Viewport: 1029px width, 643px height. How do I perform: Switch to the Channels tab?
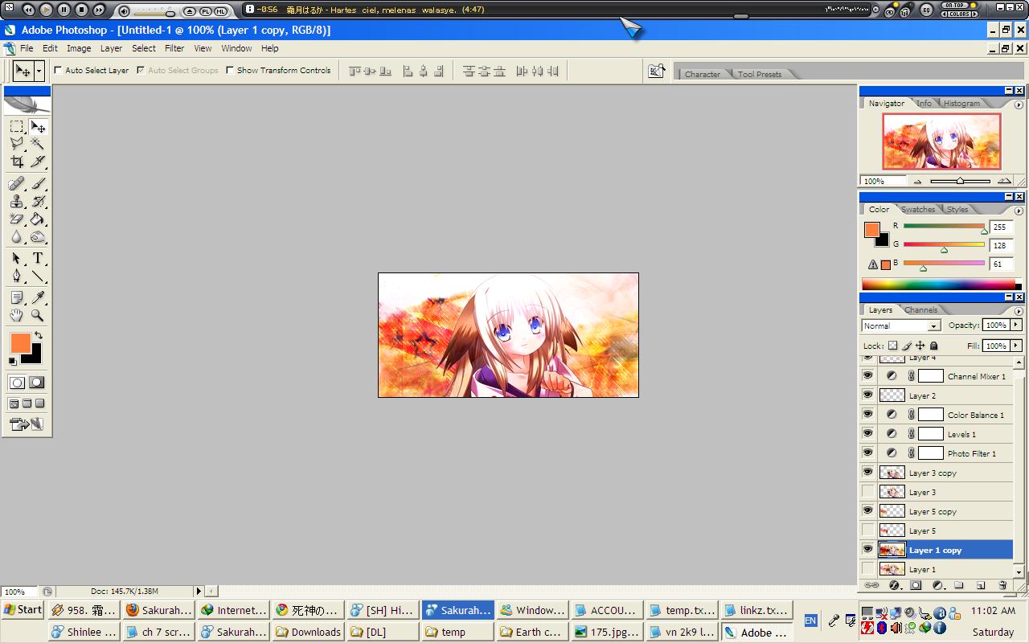pos(920,310)
